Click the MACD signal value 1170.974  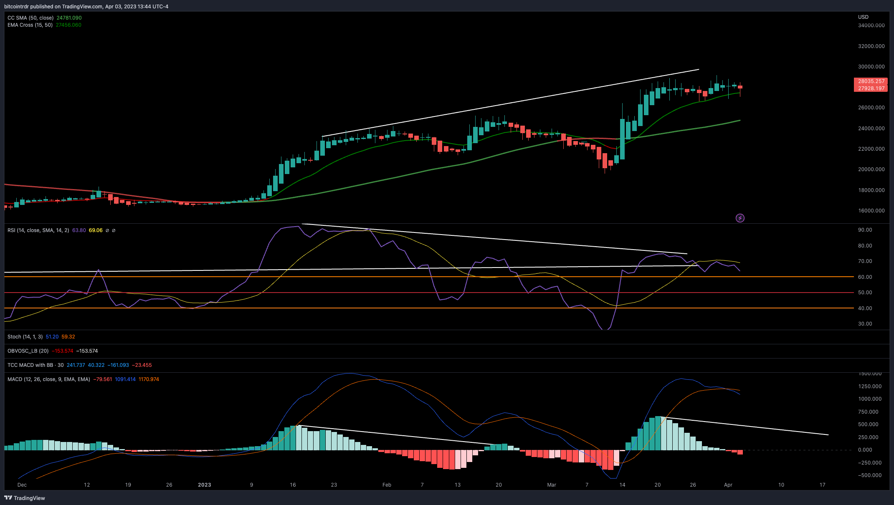pyautogui.click(x=149, y=379)
